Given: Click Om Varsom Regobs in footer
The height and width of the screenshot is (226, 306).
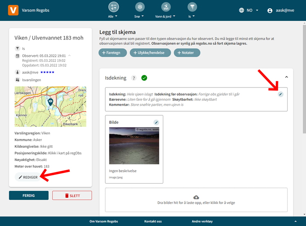Looking at the screenshot, I should pos(103,221).
